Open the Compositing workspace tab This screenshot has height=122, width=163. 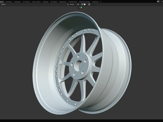tap(73, 2)
